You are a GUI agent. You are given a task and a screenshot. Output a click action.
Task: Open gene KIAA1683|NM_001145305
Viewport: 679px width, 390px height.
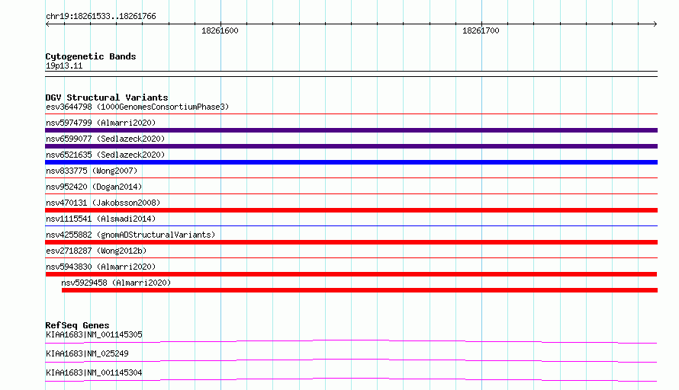click(94, 334)
